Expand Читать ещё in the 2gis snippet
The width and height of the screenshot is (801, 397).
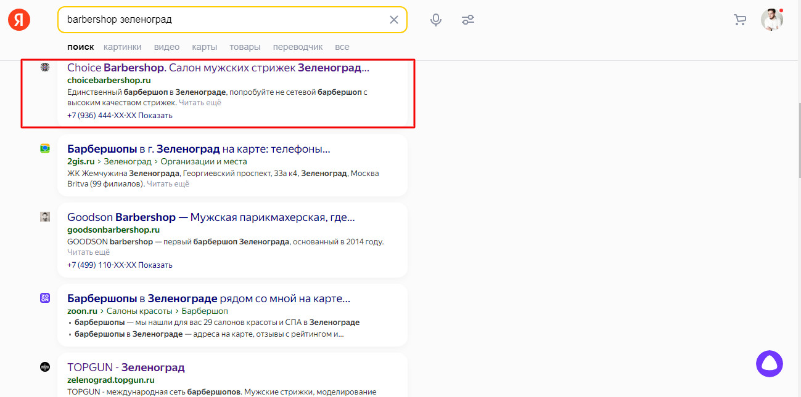pyautogui.click(x=168, y=184)
